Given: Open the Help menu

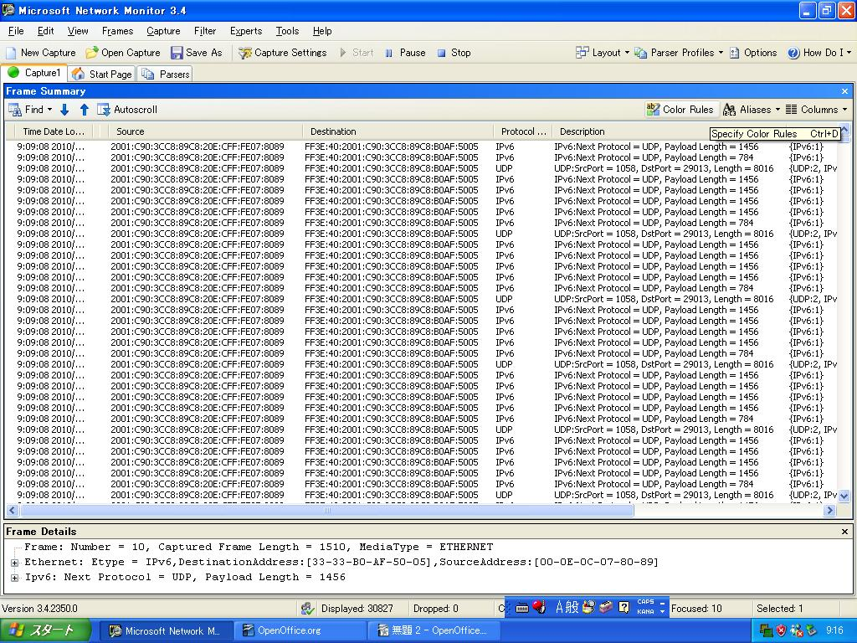Looking at the screenshot, I should (322, 31).
